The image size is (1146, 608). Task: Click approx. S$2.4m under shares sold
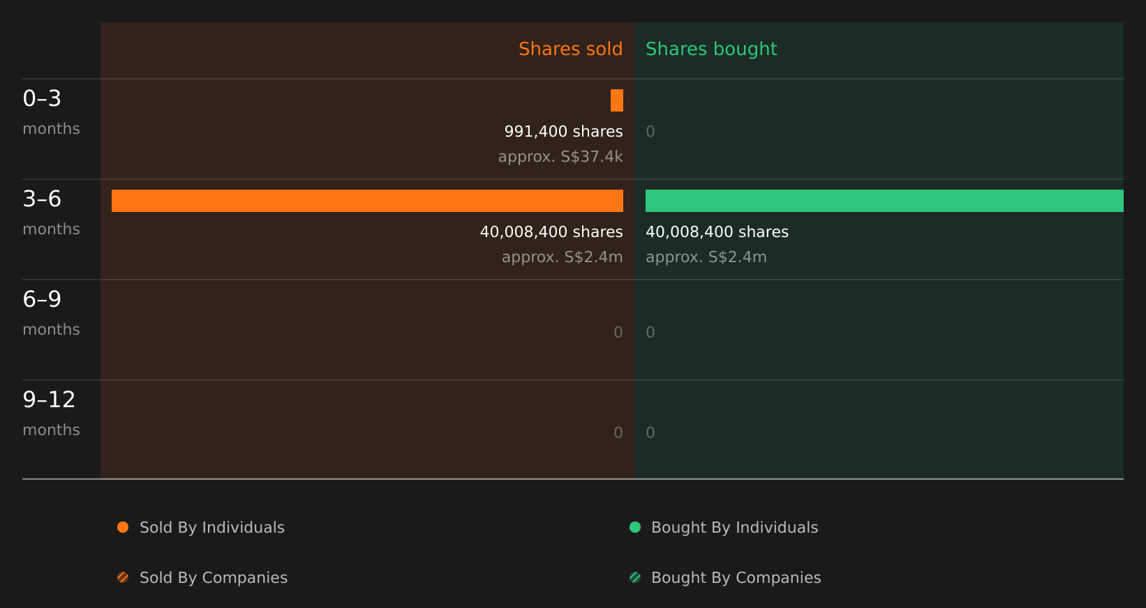point(563,257)
